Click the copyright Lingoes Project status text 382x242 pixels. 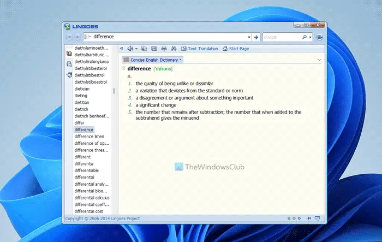(x=103, y=219)
